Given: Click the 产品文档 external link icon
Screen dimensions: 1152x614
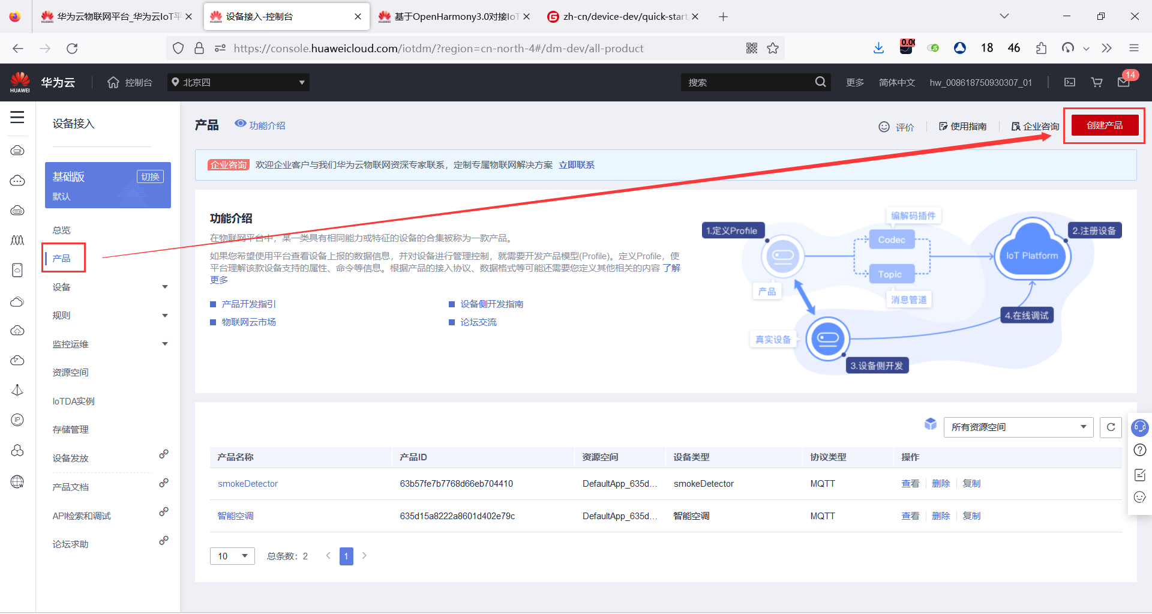Looking at the screenshot, I should point(164,483).
